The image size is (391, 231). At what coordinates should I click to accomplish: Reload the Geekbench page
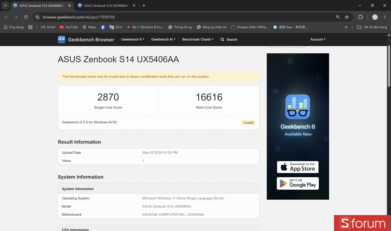click(x=26, y=17)
